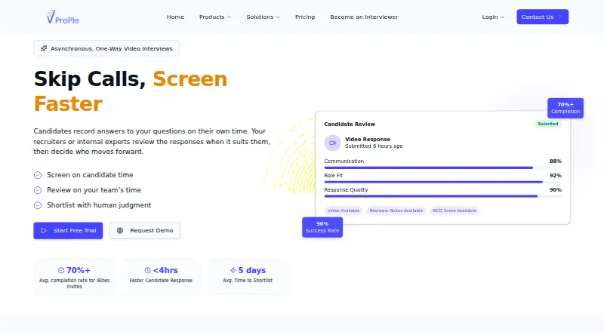Viewport: 604px width, 332px height.
Task: Click the Shortlist with human judgment text
Action: click(99, 205)
